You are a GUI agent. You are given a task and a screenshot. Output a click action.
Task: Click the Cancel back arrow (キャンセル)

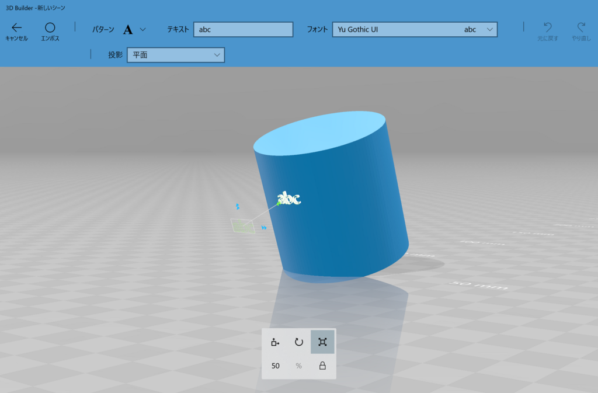(16, 32)
